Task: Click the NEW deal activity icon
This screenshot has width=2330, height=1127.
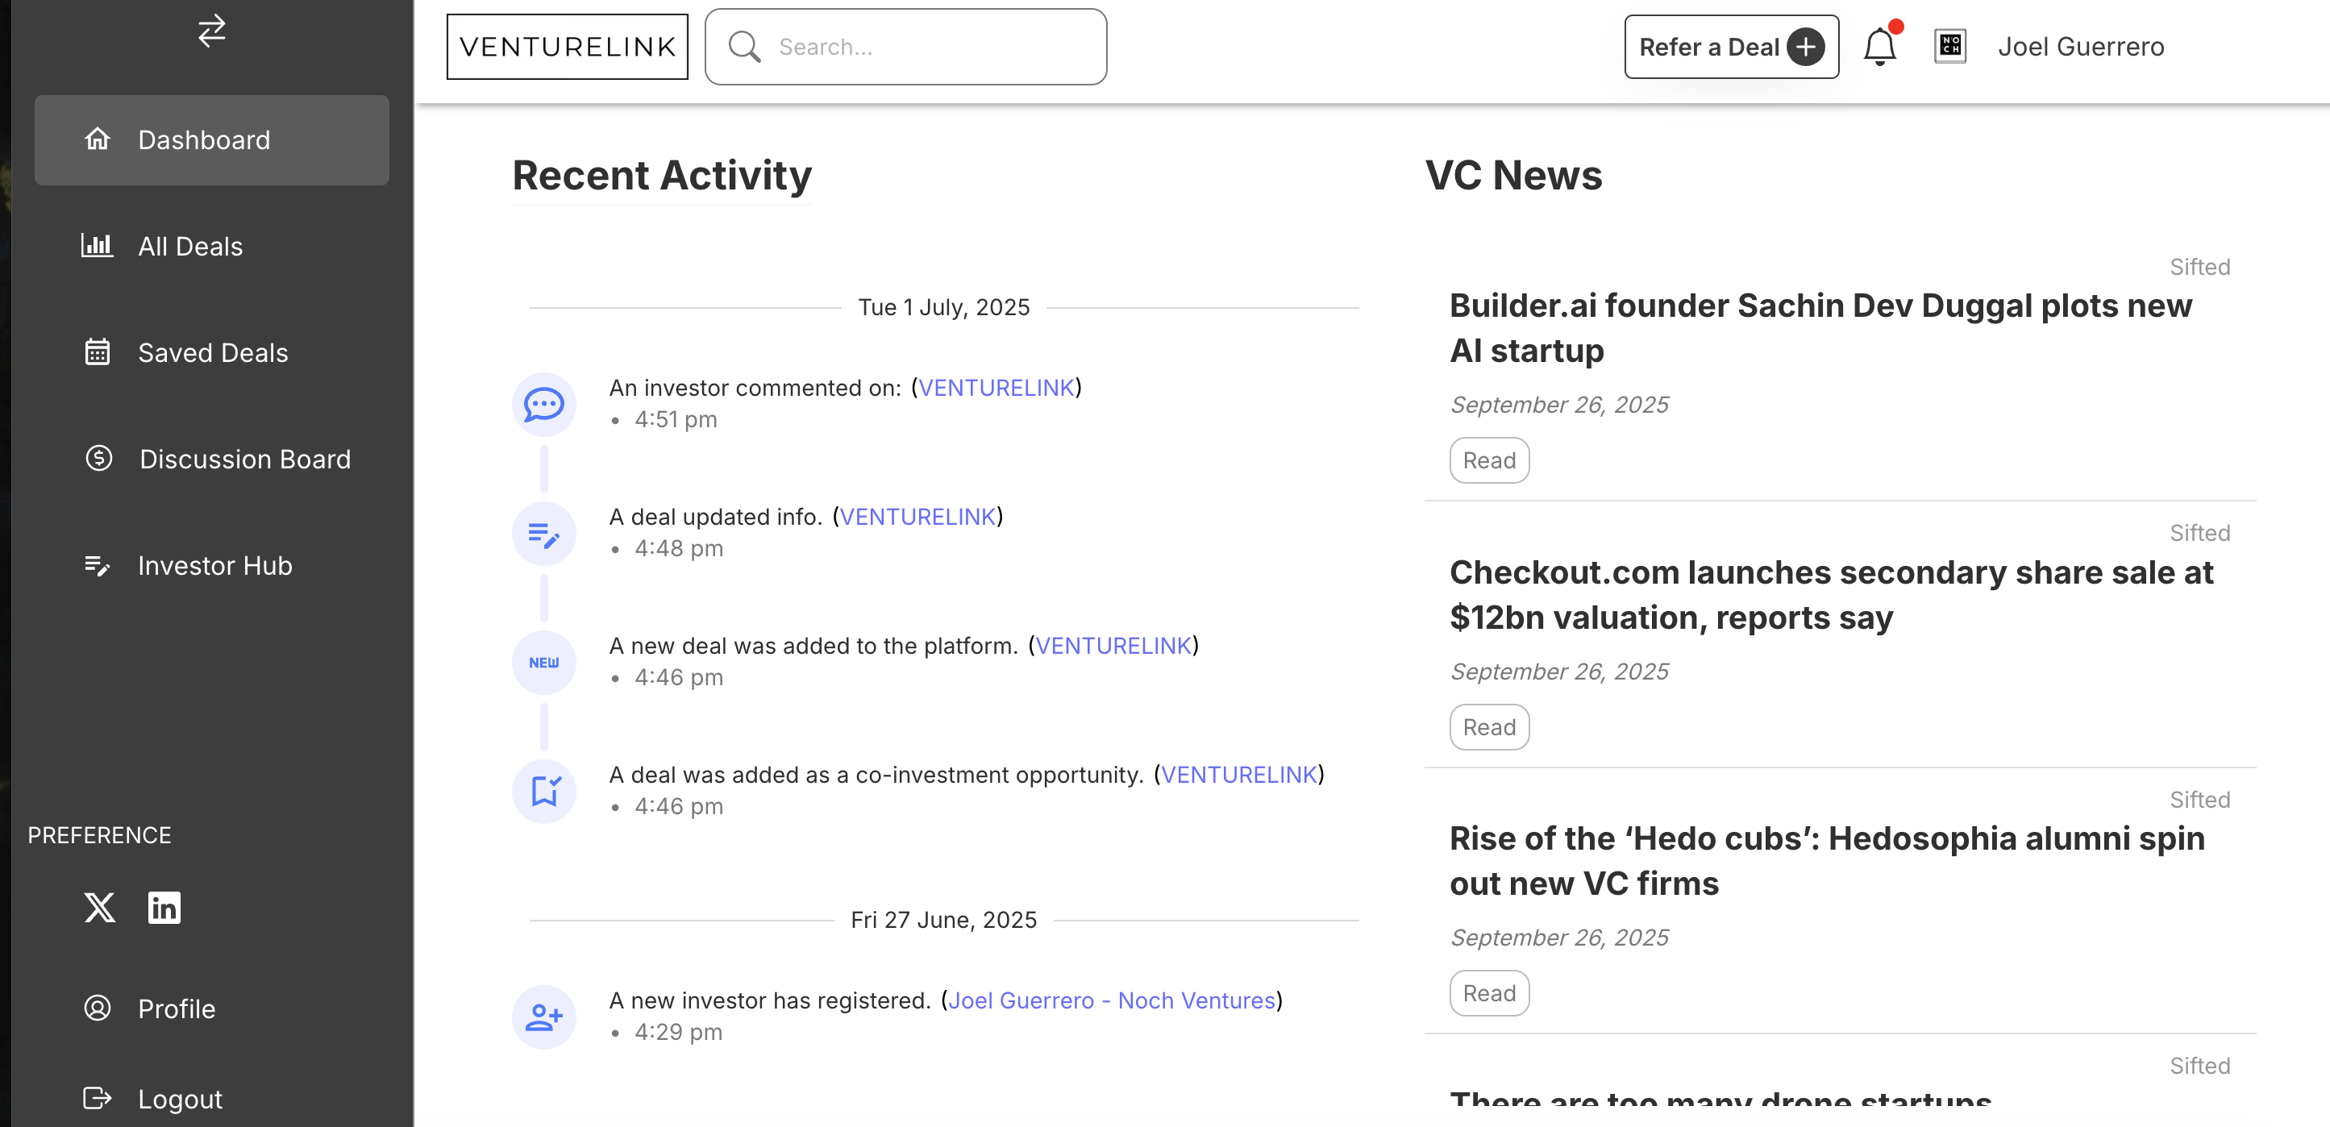Action: tap(543, 662)
